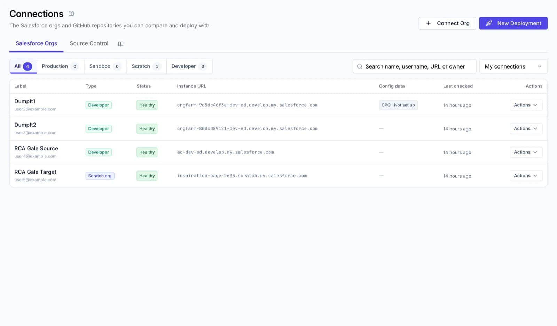The height and width of the screenshot is (326, 557).
Task: Click the Status column header
Action: point(143,86)
